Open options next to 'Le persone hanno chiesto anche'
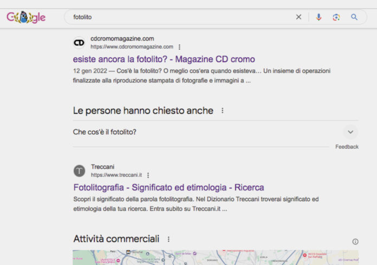This screenshot has height=265, width=377. tap(223, 111)
